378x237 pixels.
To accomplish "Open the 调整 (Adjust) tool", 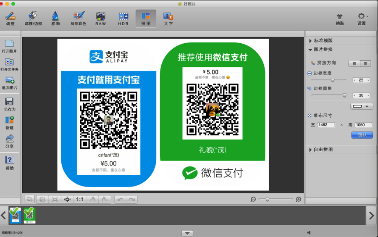I will (10, 18).
